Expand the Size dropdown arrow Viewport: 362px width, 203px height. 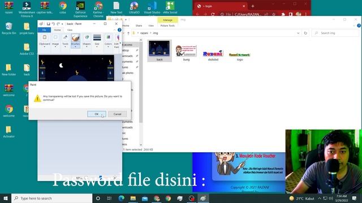point(97,47)
